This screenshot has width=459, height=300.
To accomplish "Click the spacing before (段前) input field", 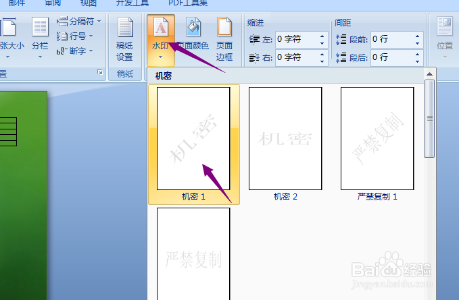I will tap(392, 39).
